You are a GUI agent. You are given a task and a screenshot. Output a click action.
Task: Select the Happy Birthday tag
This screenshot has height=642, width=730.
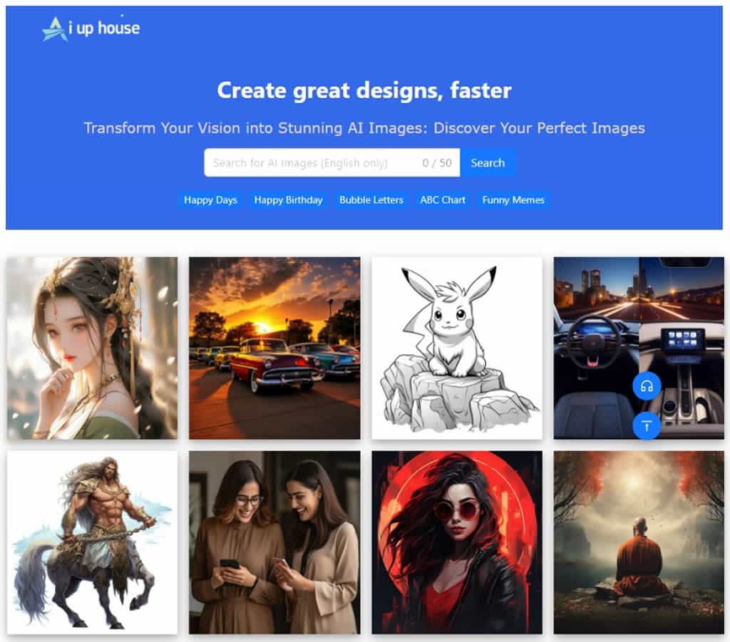click(288, 200)
